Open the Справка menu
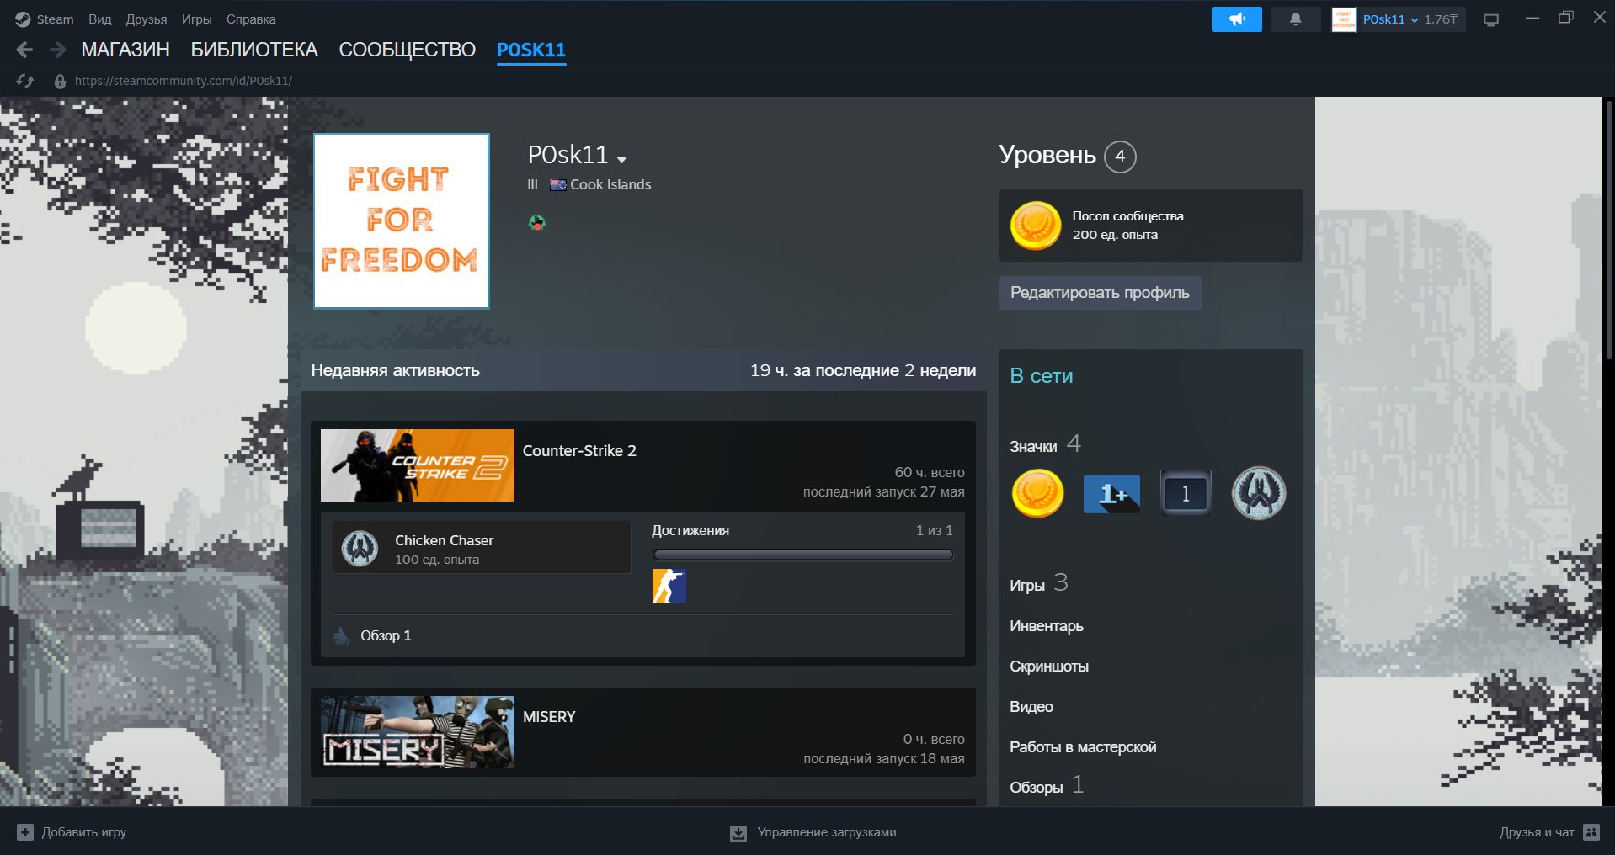 click(251, 19)
